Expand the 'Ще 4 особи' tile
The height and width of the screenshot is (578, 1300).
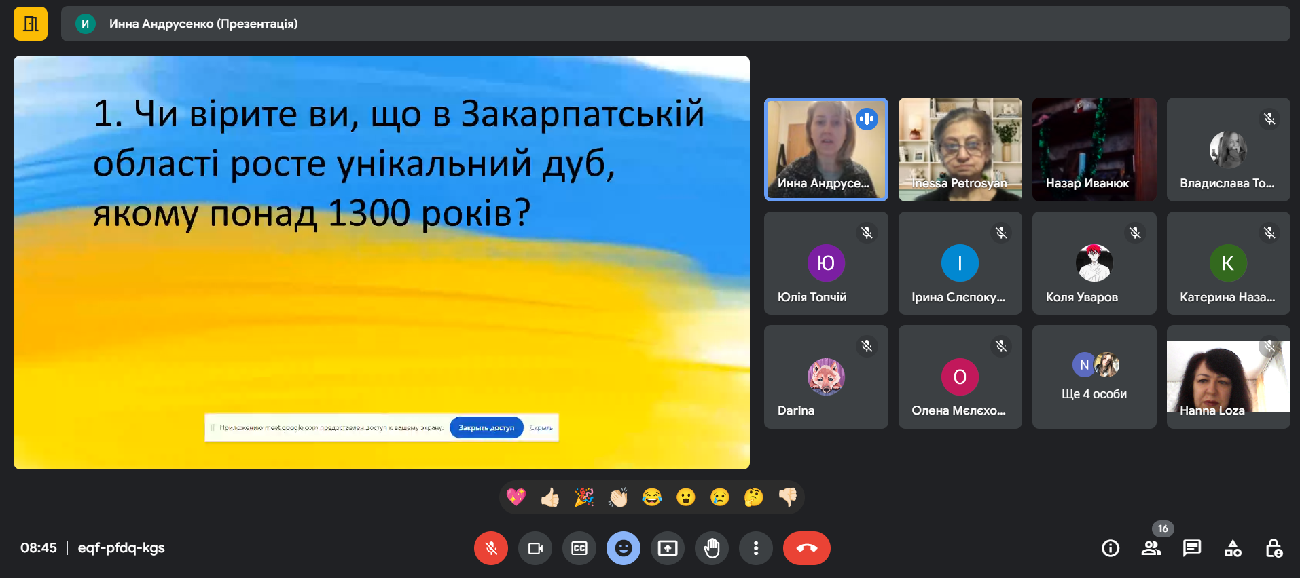[x=1094, y=377]
